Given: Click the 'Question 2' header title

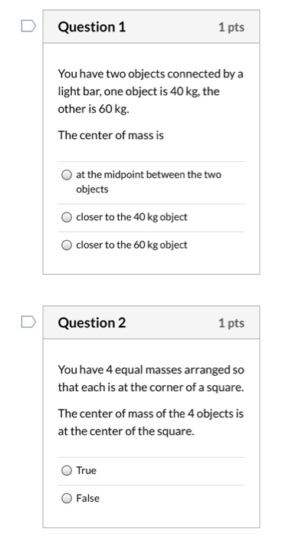Looking at the screenshot, I should click(92, 323).
